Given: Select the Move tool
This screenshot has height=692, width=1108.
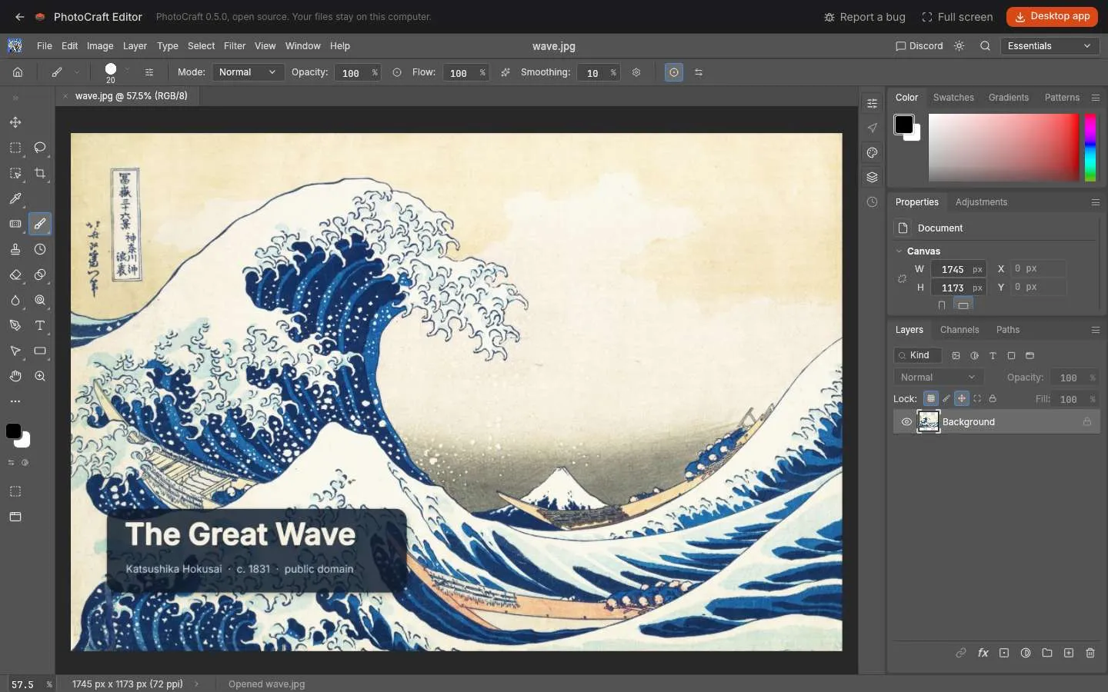Looking at the screenshot, I should coord(15,122).
